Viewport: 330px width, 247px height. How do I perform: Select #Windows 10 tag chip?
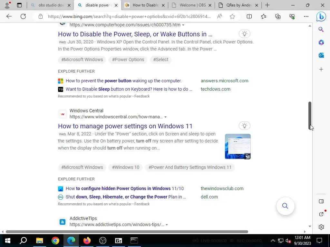click(x=126, y=167)
